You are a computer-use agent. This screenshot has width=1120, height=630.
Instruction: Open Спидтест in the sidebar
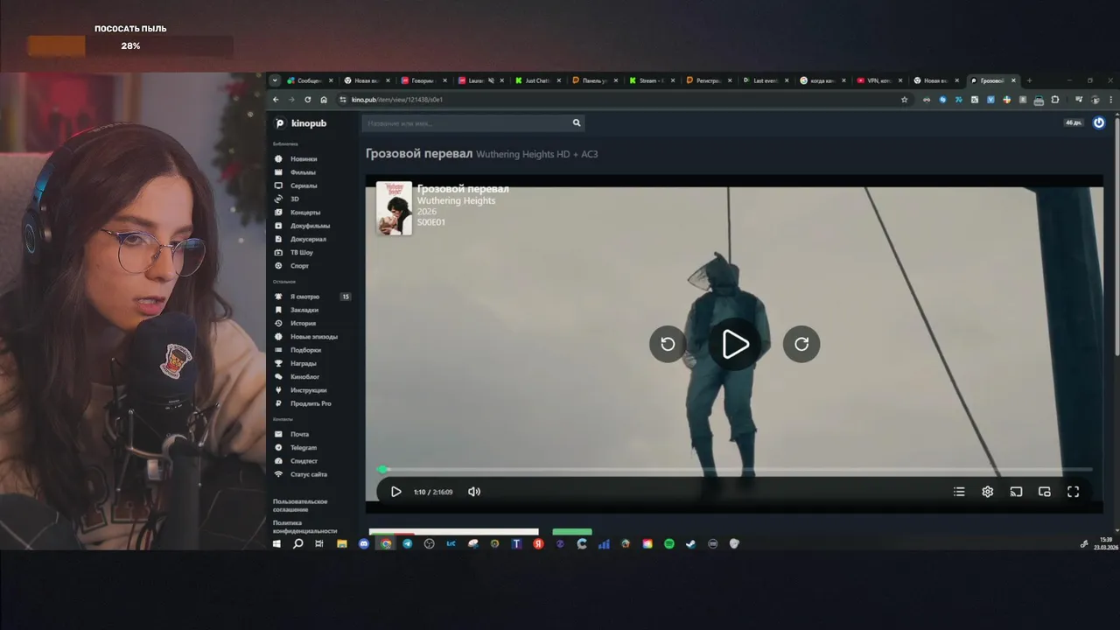(304, 461)
